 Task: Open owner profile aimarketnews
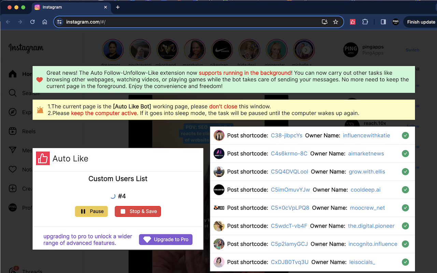tap(366, 154)
